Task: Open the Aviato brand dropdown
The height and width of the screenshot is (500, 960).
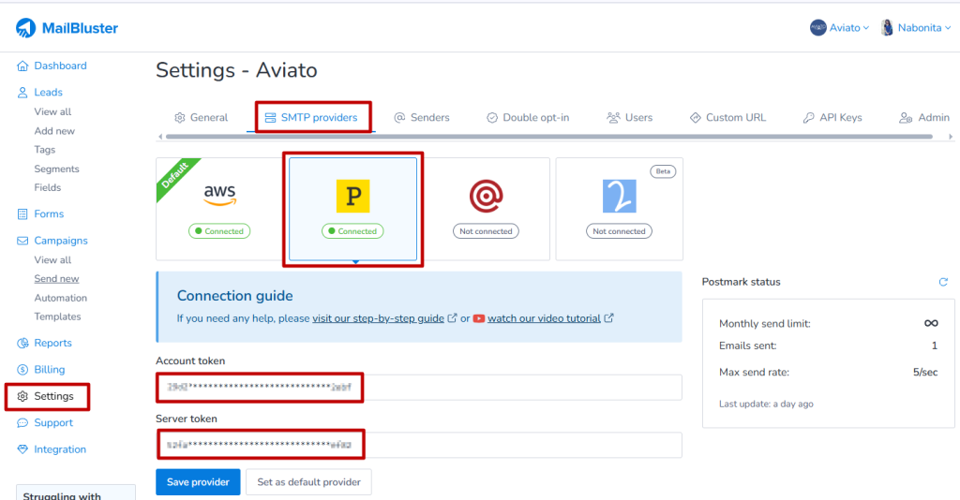Action: coord(839,27)
